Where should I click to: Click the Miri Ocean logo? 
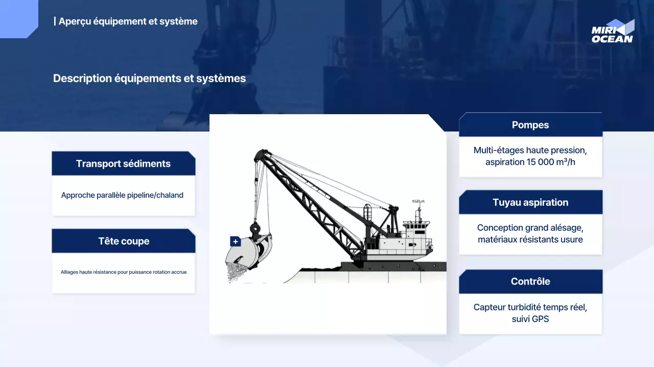(613, 31)
